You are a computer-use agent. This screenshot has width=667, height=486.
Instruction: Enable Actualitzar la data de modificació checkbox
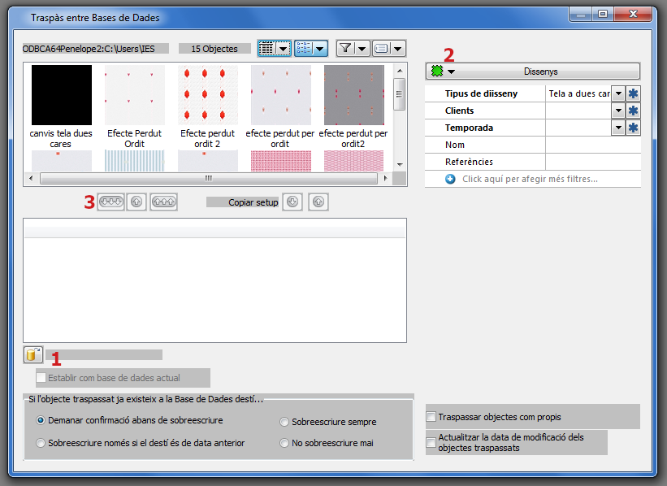coord(431,443)
